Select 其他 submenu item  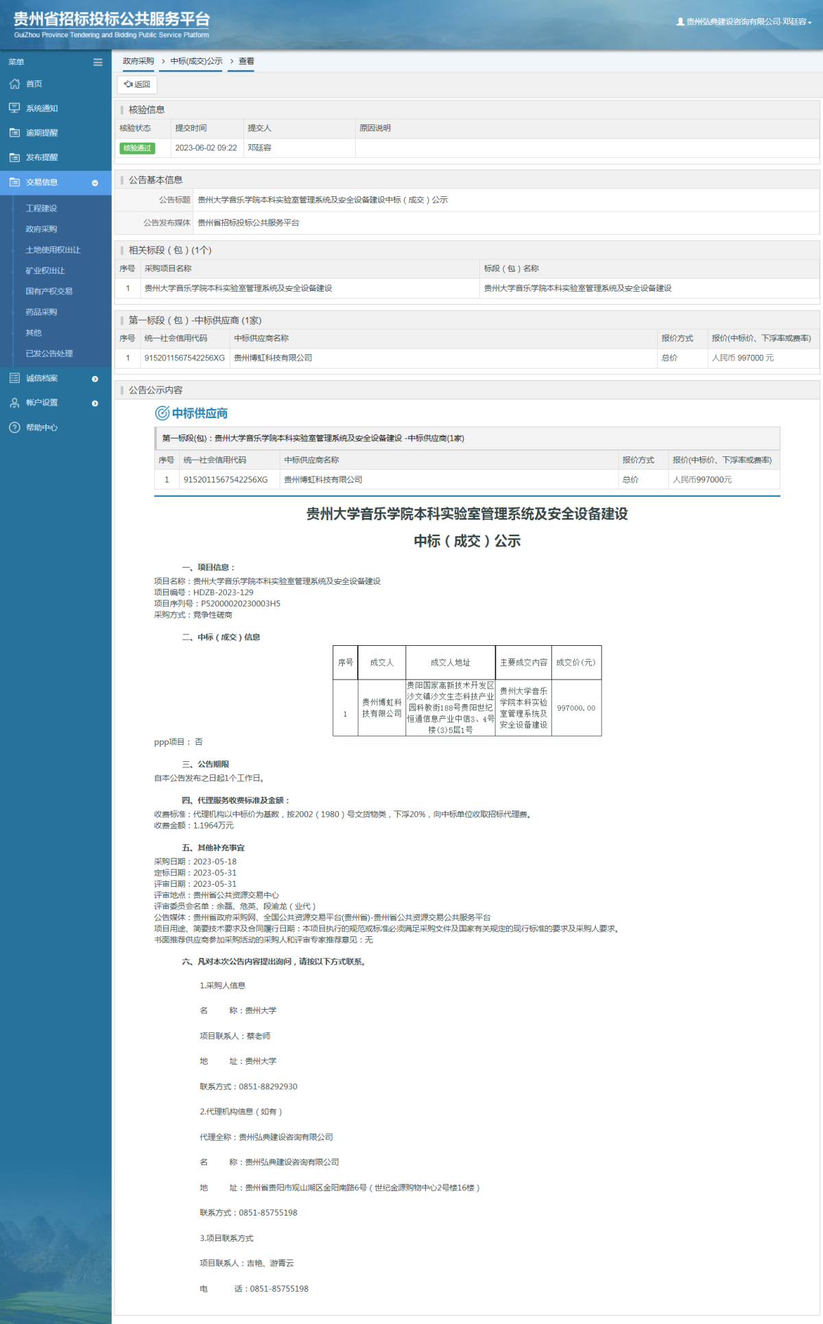[34, 333]
